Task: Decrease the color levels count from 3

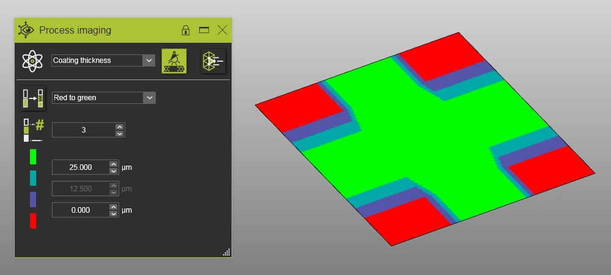Action: pyautogui.click(x=120, y=133)
